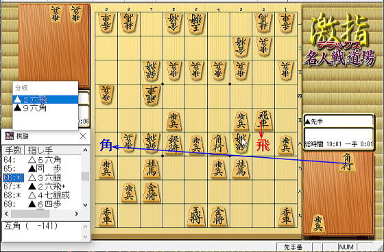The width and height of the screenshot is (384, 252).
Task: Click the comment box scroll-down arrow
Action: pos(85,237)
